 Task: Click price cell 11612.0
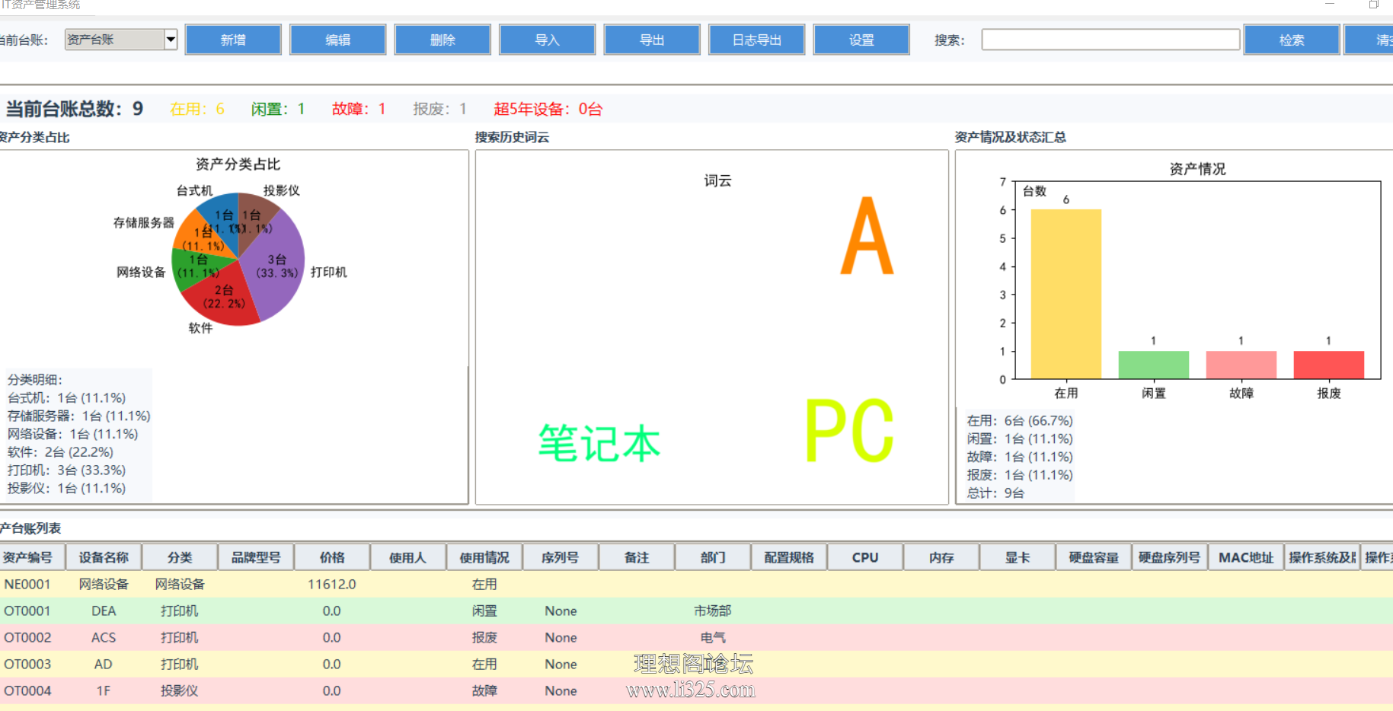pyautogui.click(x=332, y=584)
